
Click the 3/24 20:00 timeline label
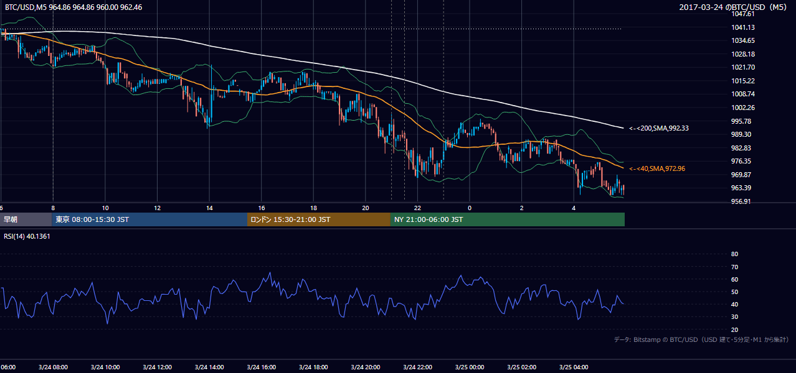click(x=364, y=367)
